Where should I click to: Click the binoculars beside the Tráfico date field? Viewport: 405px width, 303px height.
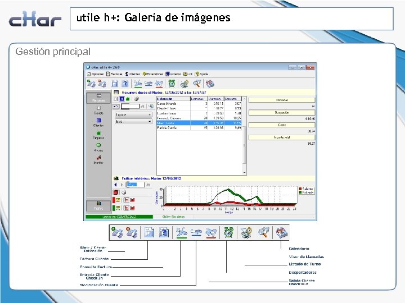(x=148, y=185)
